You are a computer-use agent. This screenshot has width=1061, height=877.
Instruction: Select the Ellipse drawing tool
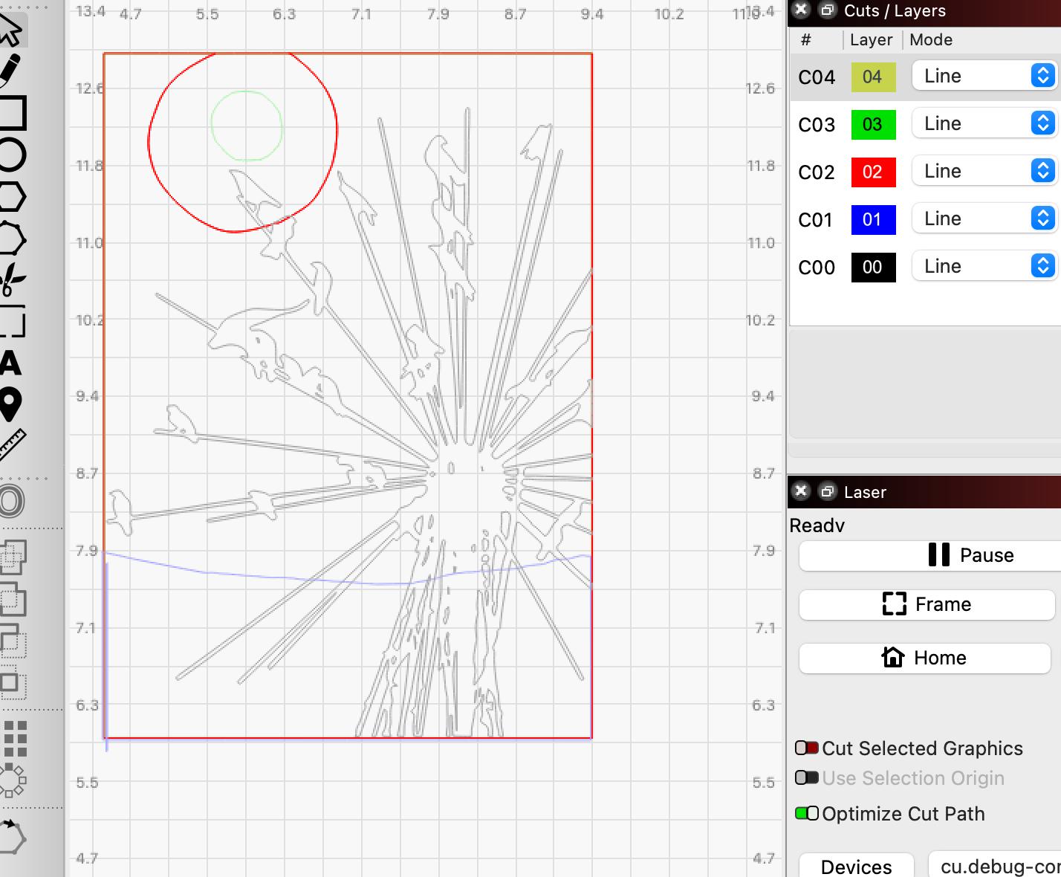12,155
